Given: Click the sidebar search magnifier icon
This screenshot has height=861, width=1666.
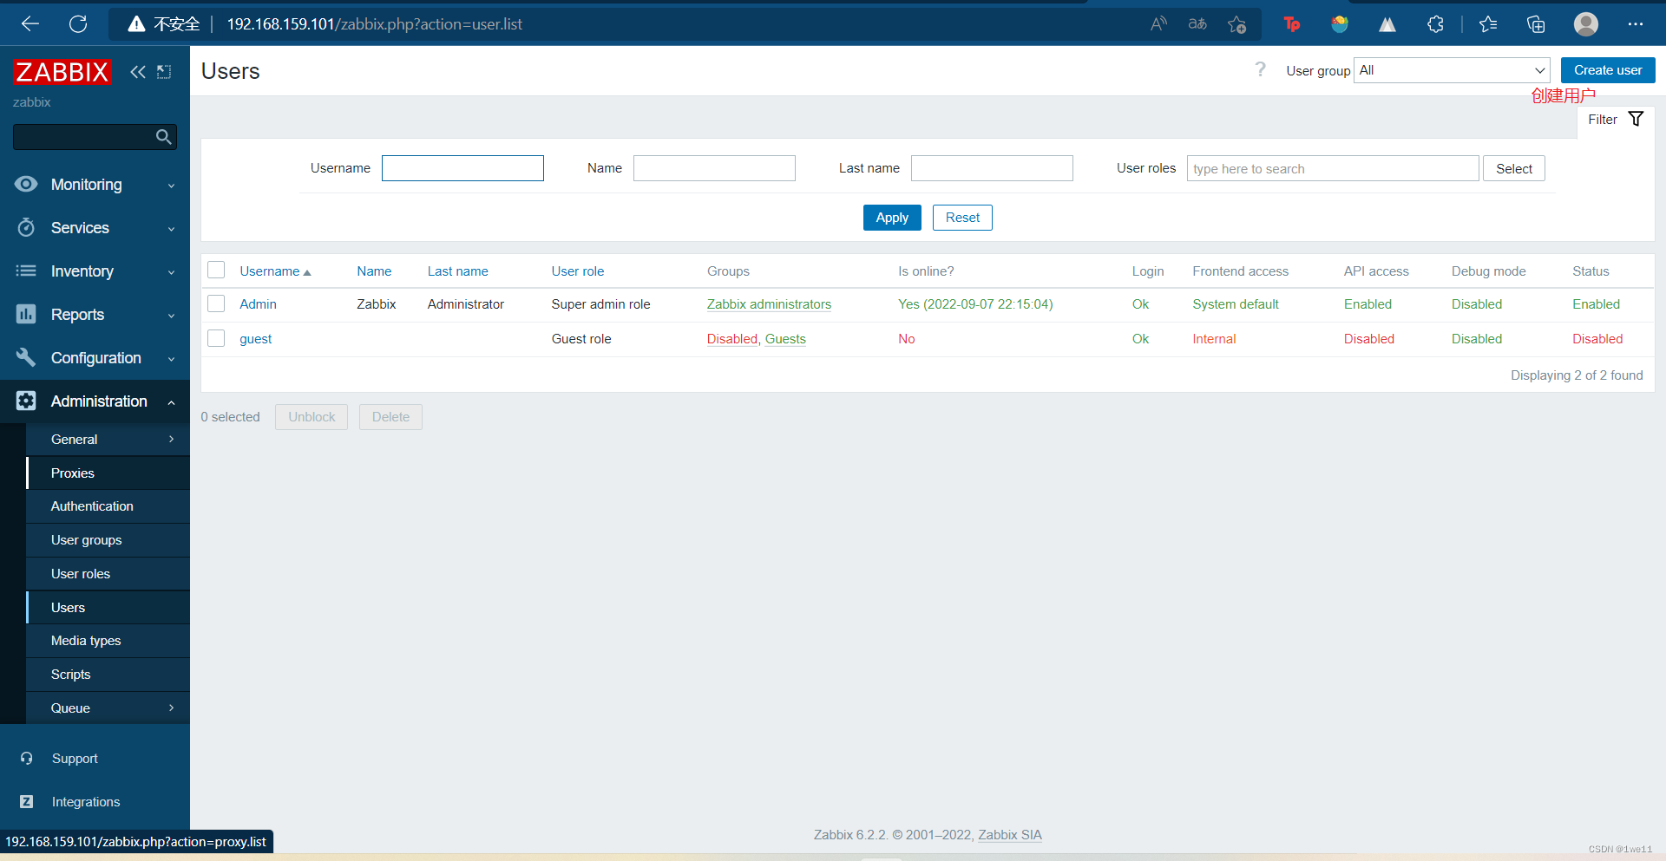Looking at the screenshot, I should [163, 137].
